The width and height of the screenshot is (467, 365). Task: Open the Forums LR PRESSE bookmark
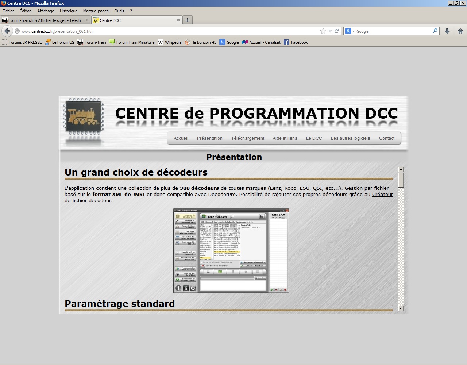click(x=22, y=42)
